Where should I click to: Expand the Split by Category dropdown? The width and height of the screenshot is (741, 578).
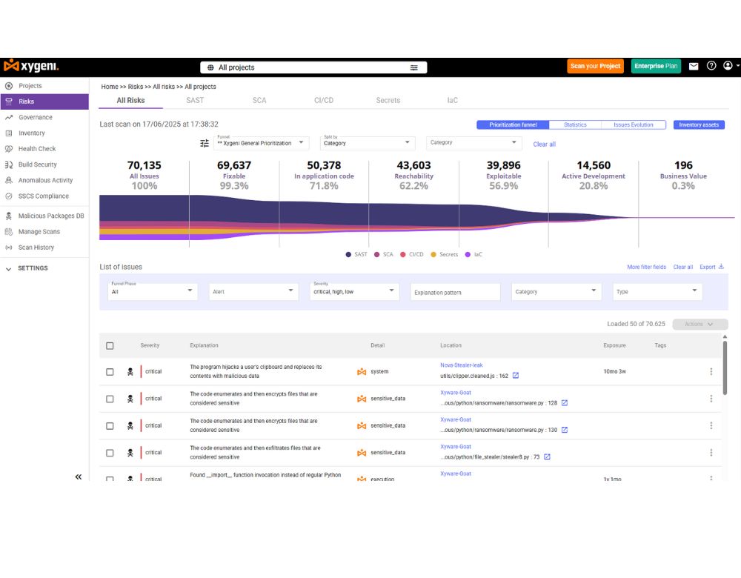[368, 142]
